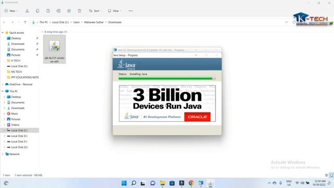Click the Paste icon in toolbar
This screenshot has width=334, height=188.
coord(48,10)
